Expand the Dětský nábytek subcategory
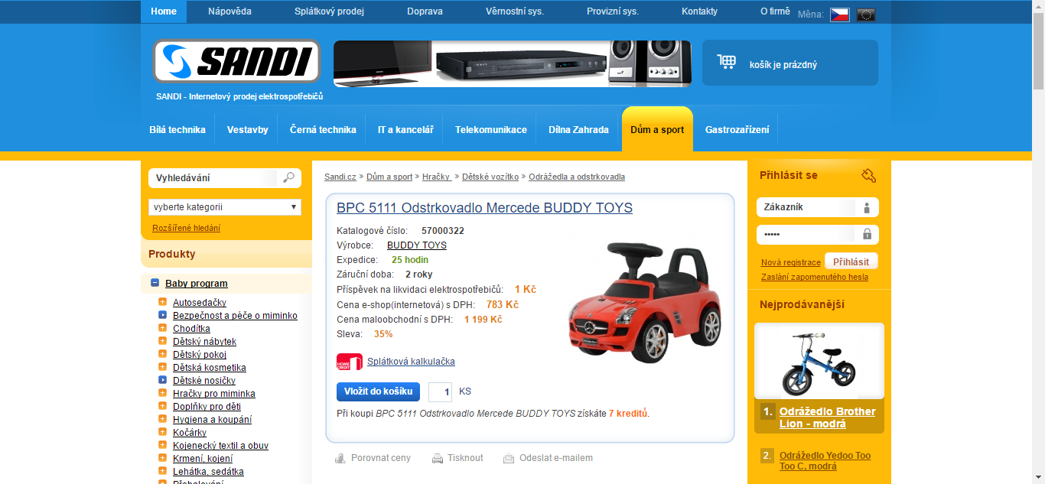Viewport: 1045px width, 484px height. click(x=162, y=342)
